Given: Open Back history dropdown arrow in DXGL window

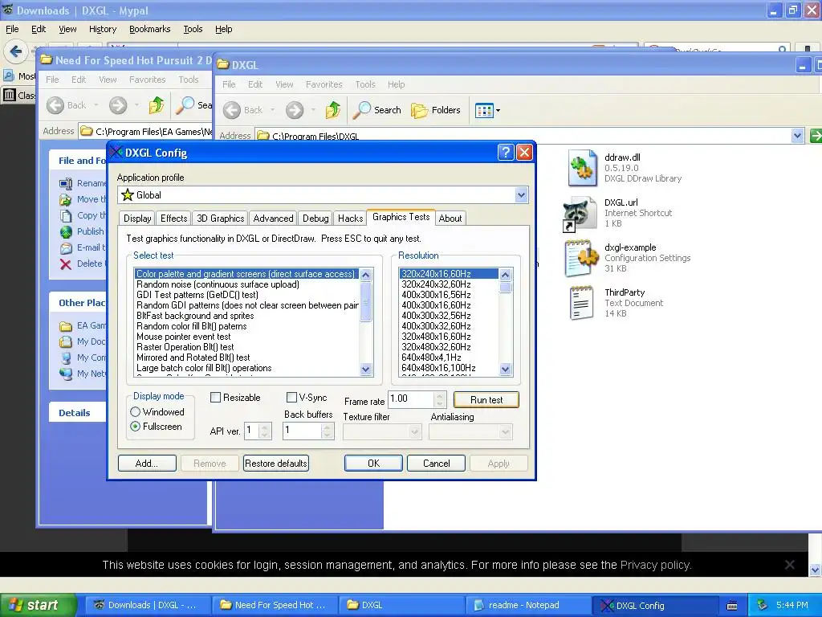Looking at the screenshot, I should pos(273,110).
